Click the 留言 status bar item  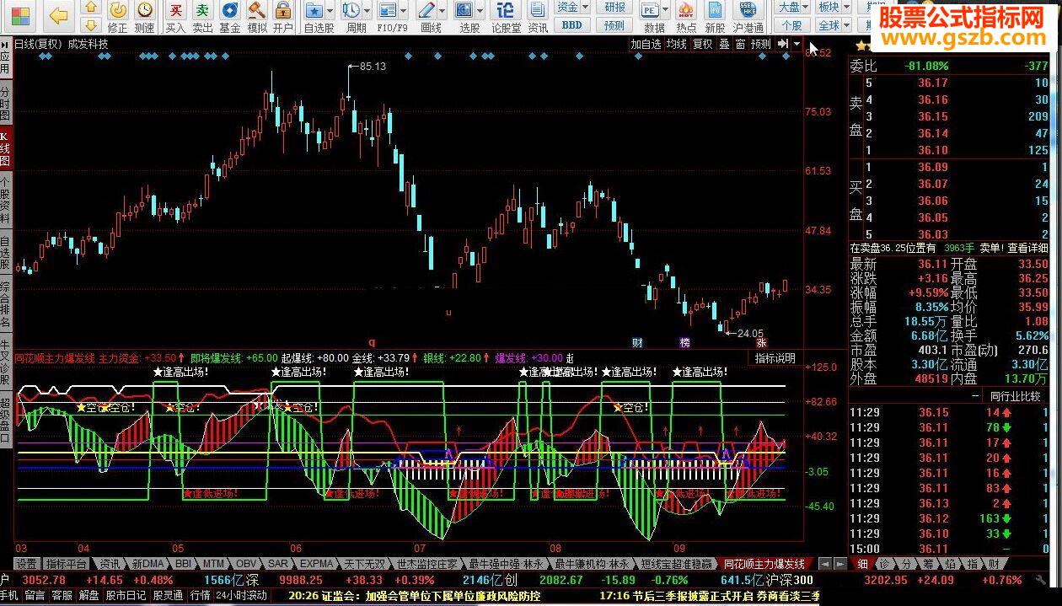pyautogui.click(x=35, y=595)
